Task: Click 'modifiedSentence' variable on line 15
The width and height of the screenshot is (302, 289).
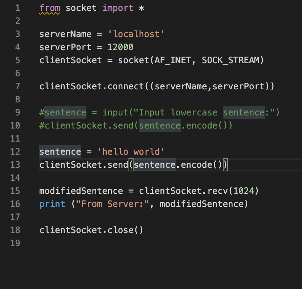Action: point(80,191)
